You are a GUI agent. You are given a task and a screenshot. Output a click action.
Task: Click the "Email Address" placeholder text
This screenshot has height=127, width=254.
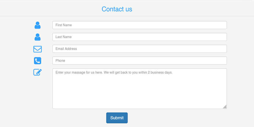pyautogui.click(x=66, y=49)
